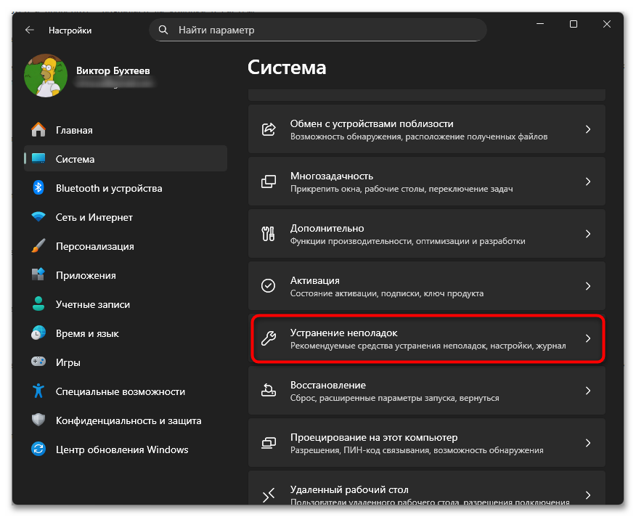Open the Time and language globe icon
This screenshot has width=636, height=517.
38,333
